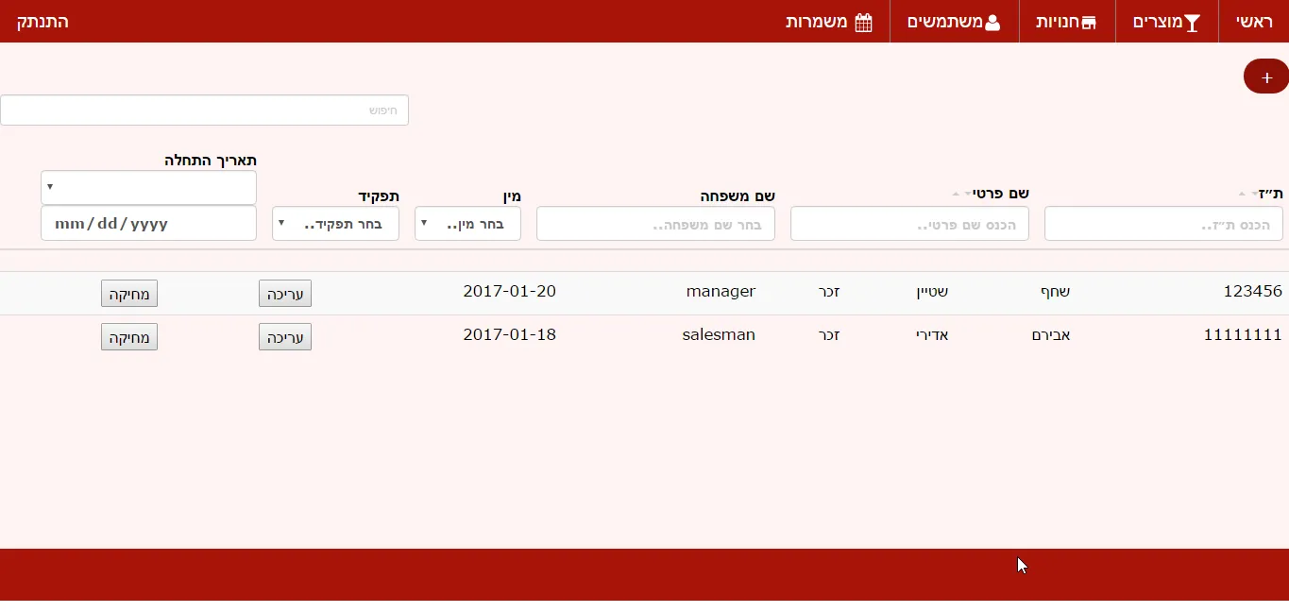
Task: Edit the user 123456 with עריכה
Action: (x=285, y=294)
